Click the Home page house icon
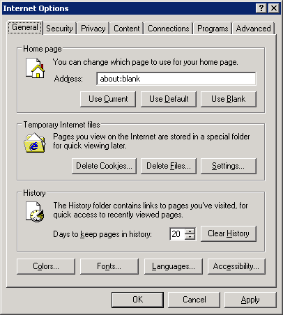The image size is (283, 315). (x=35, y=68)
